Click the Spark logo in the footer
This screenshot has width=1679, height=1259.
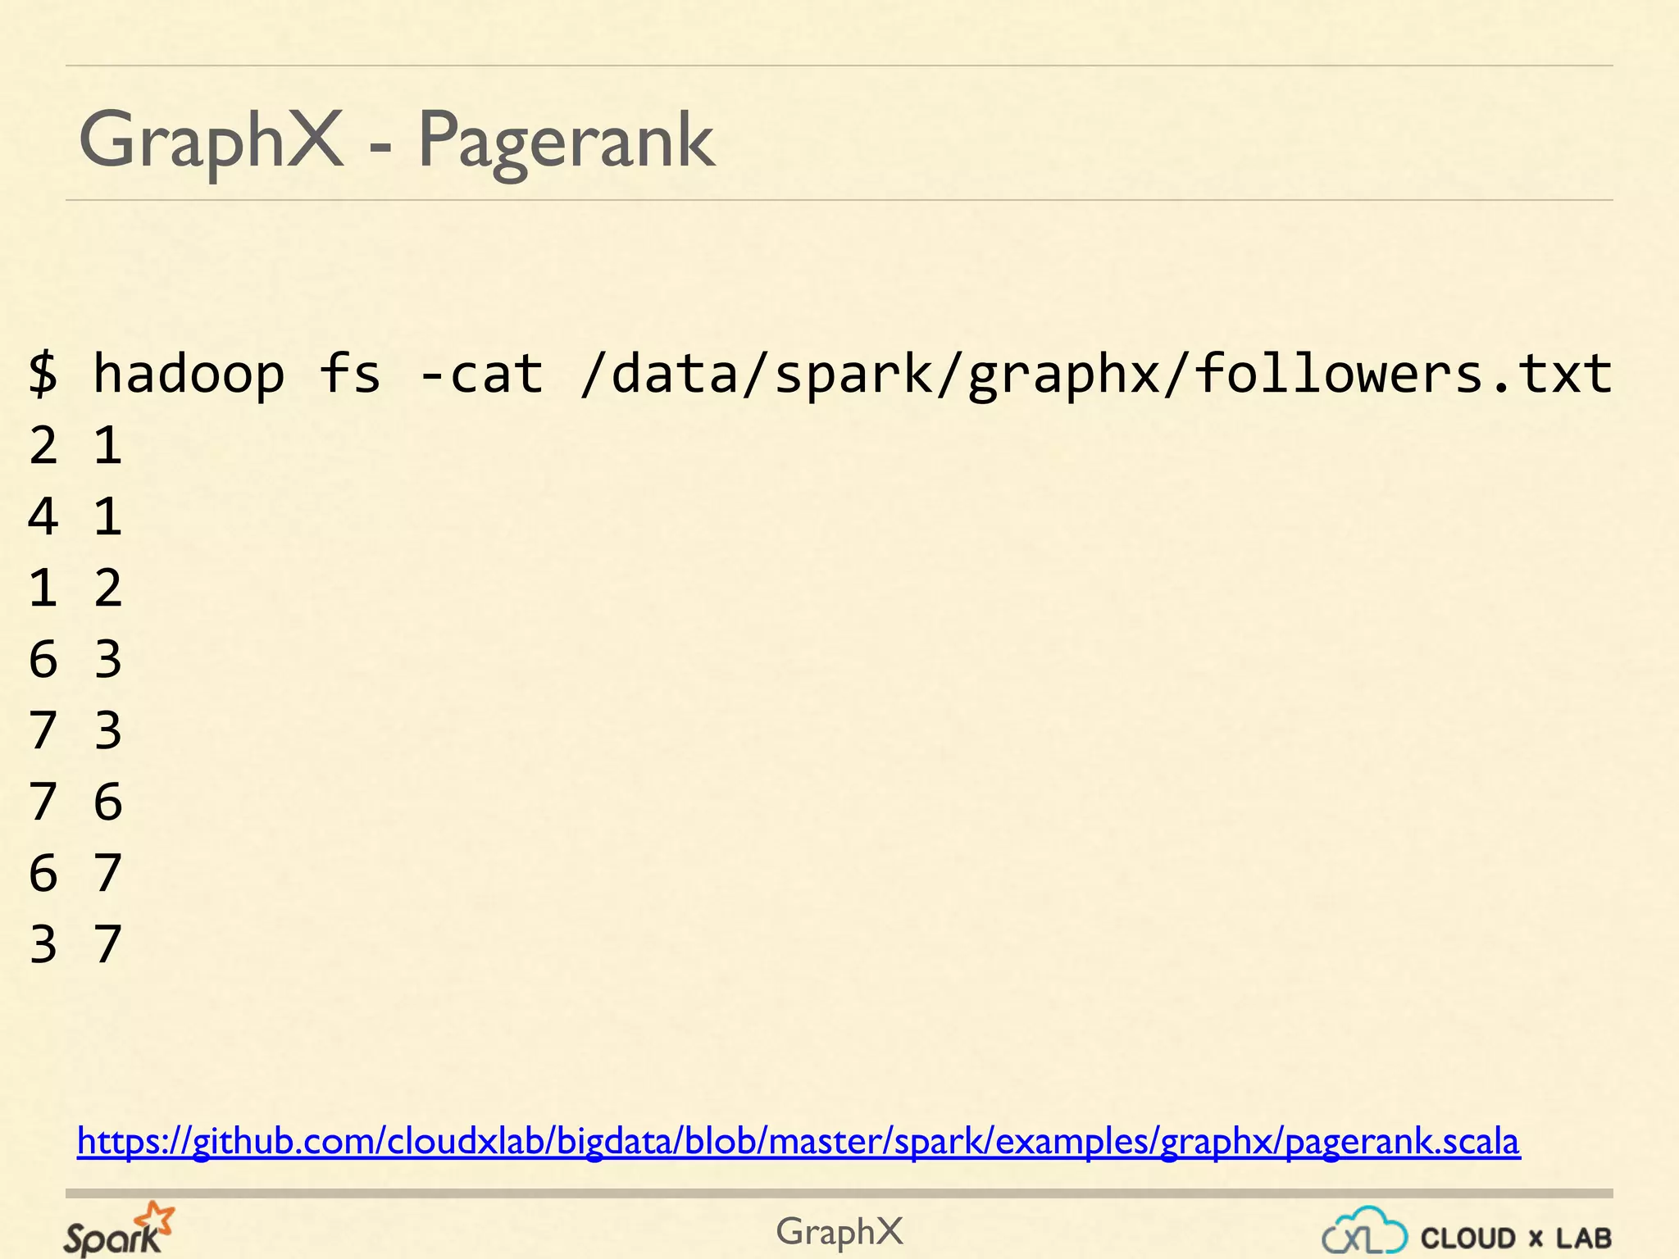(x=119, y=1229)
